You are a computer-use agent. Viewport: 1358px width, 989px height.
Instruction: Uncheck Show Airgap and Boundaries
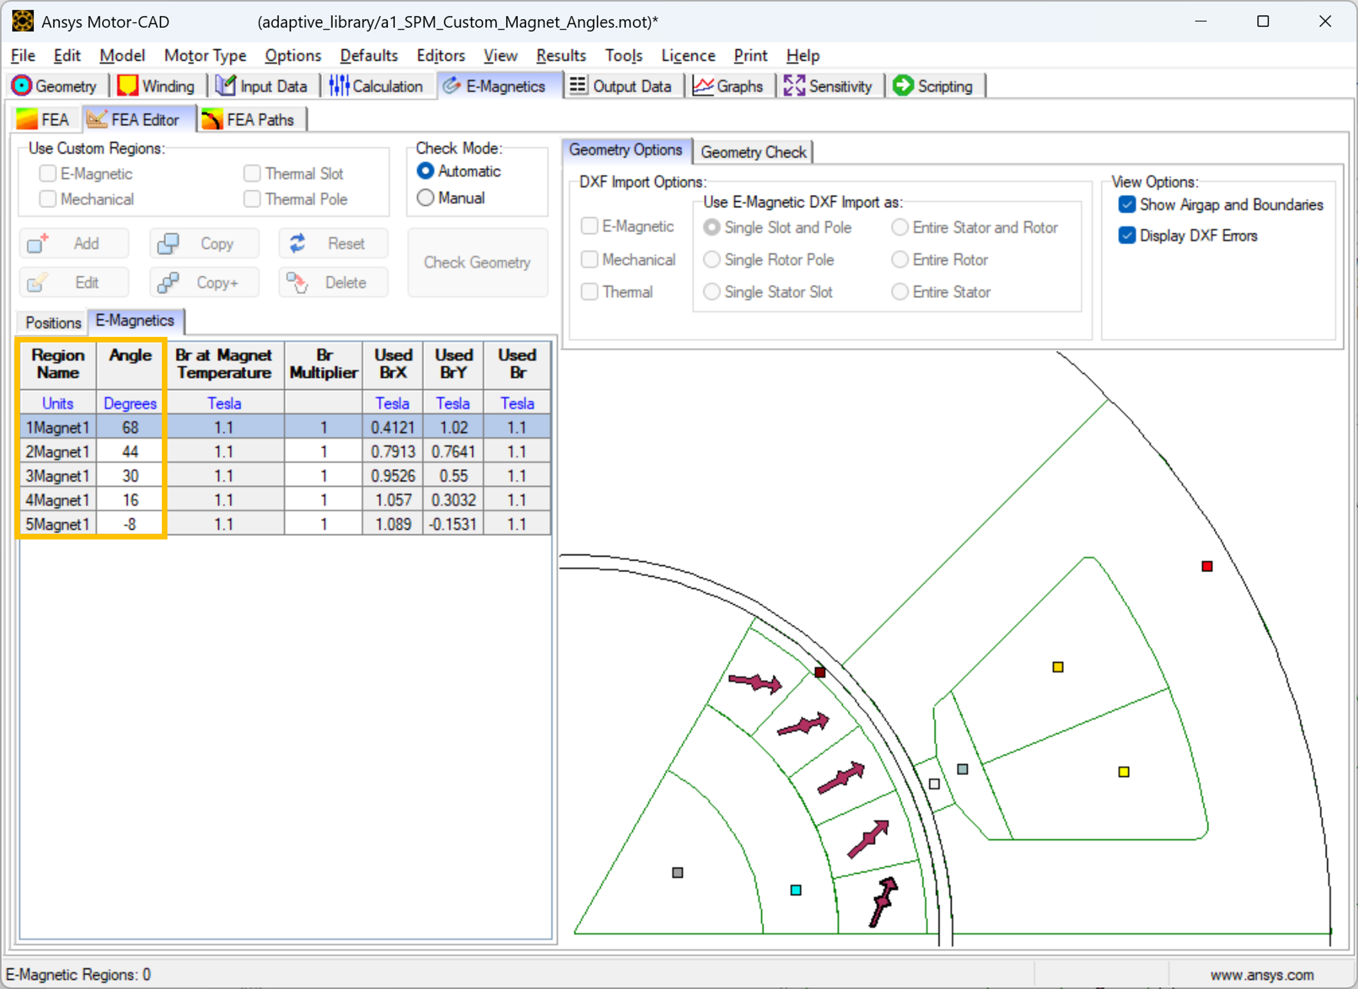1127,205
